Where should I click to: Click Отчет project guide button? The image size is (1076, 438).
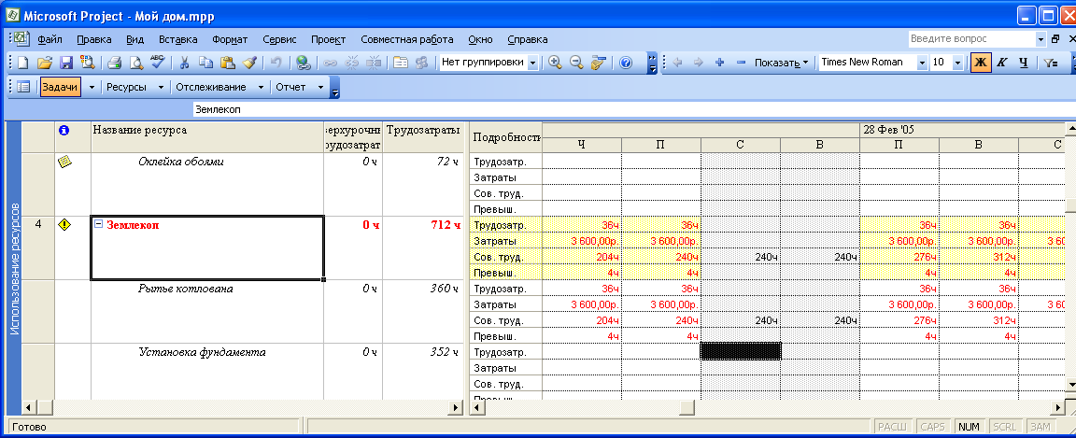coord(291,87)
